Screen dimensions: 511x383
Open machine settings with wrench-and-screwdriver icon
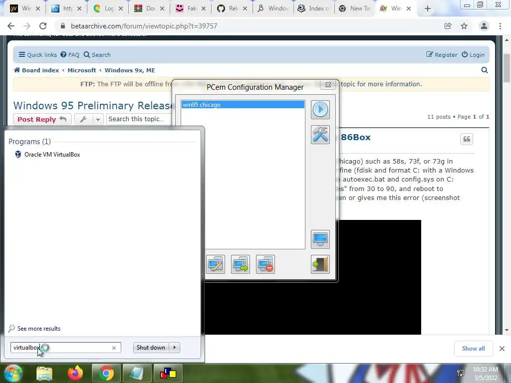320,135
